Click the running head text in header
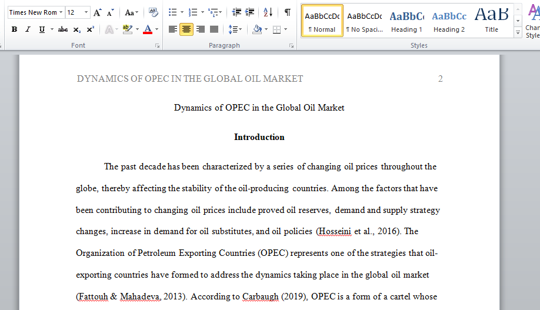The width and height of the screenshot is (540, 310). click(x=190, y=79)
